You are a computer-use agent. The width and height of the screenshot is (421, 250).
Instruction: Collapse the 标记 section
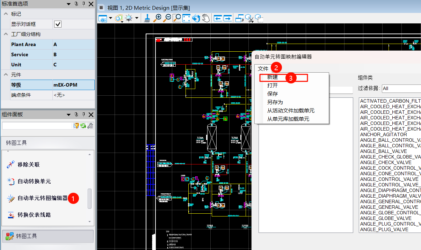tap(6, 14)
